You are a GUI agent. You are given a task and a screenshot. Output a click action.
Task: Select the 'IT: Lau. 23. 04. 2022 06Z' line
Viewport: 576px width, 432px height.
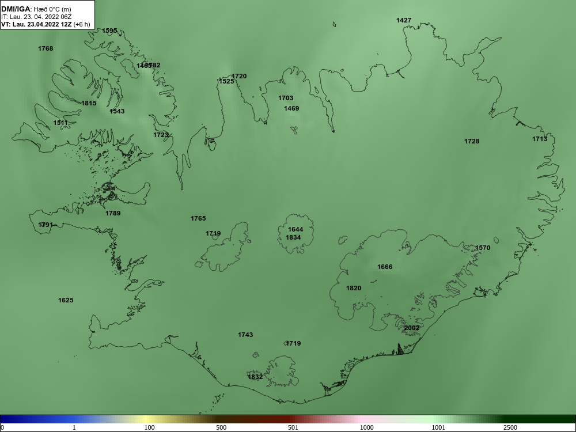pos(36,17)
